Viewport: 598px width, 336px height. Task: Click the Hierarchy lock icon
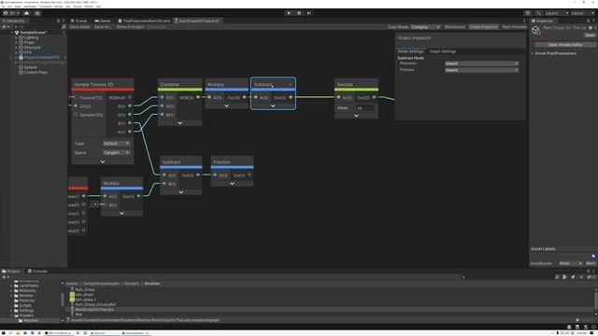(58, 21)
